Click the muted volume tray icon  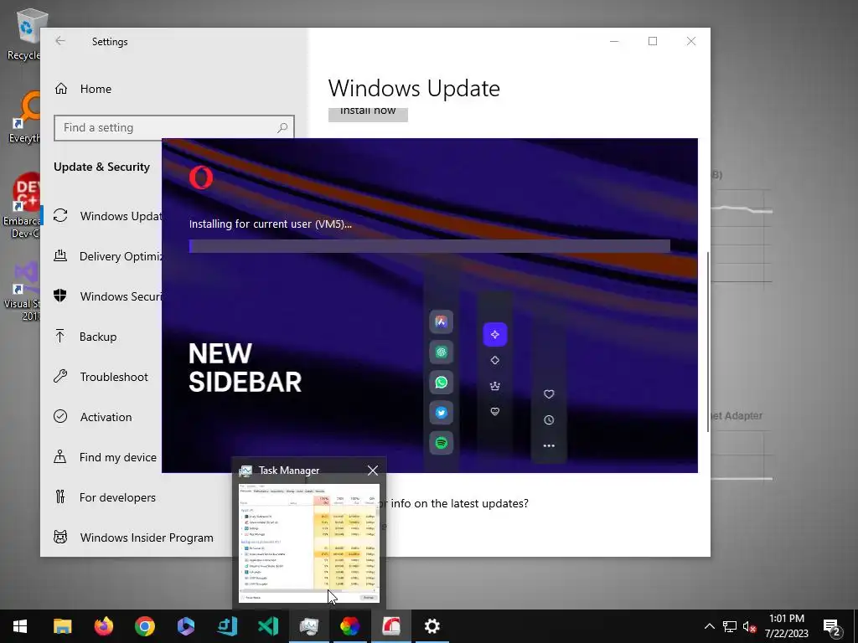[750, 626]
